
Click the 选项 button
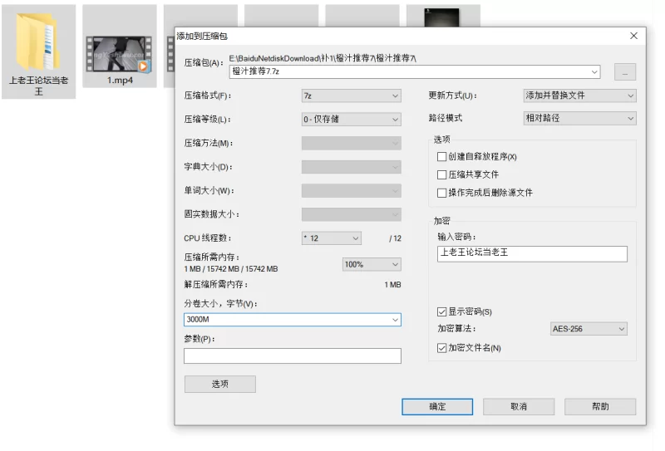click(x=219, y=384)
